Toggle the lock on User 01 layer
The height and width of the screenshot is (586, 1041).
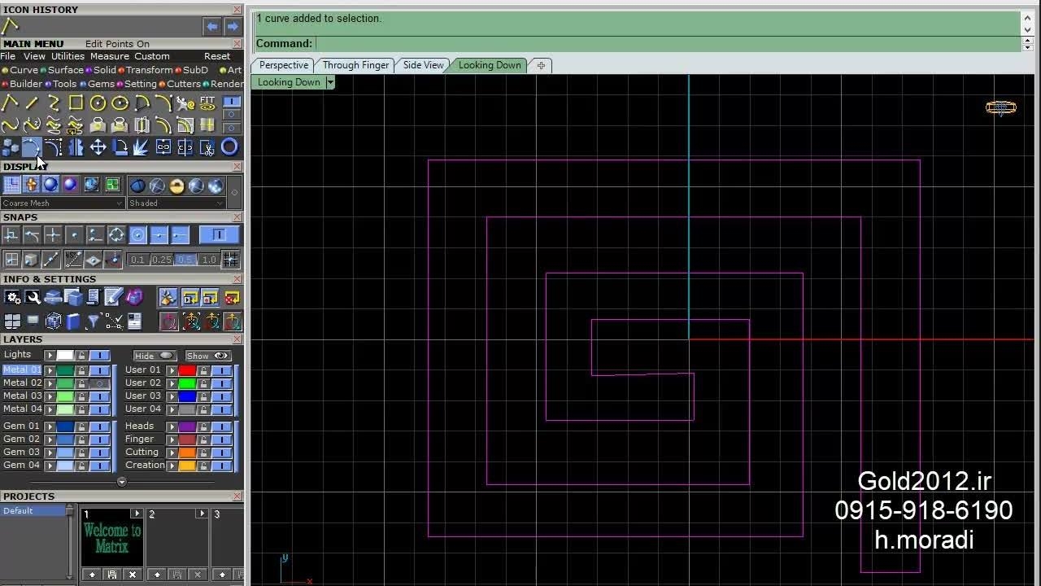[x=203, y=370]
